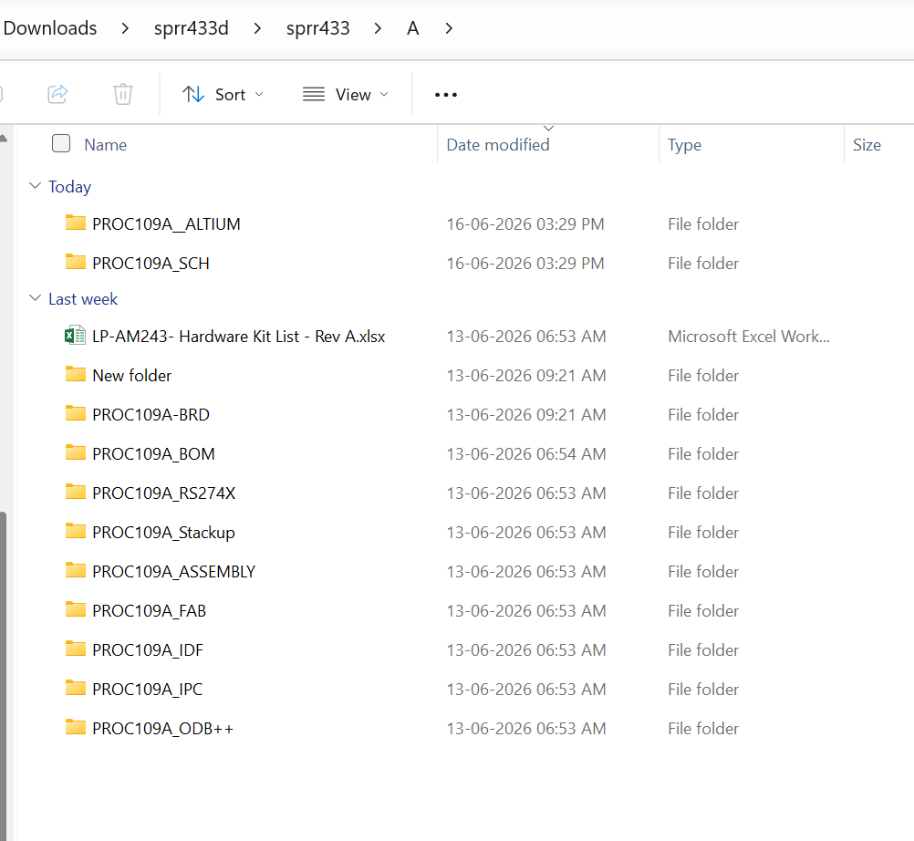Screen dimensions: 914x841
Task: Click the vertical scrollbar thumb on left pane
Action: click(x=3, y=676)
